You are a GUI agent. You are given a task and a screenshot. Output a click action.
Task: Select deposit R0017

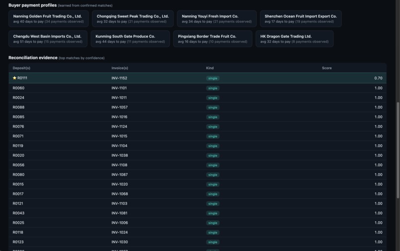[18, 194]
